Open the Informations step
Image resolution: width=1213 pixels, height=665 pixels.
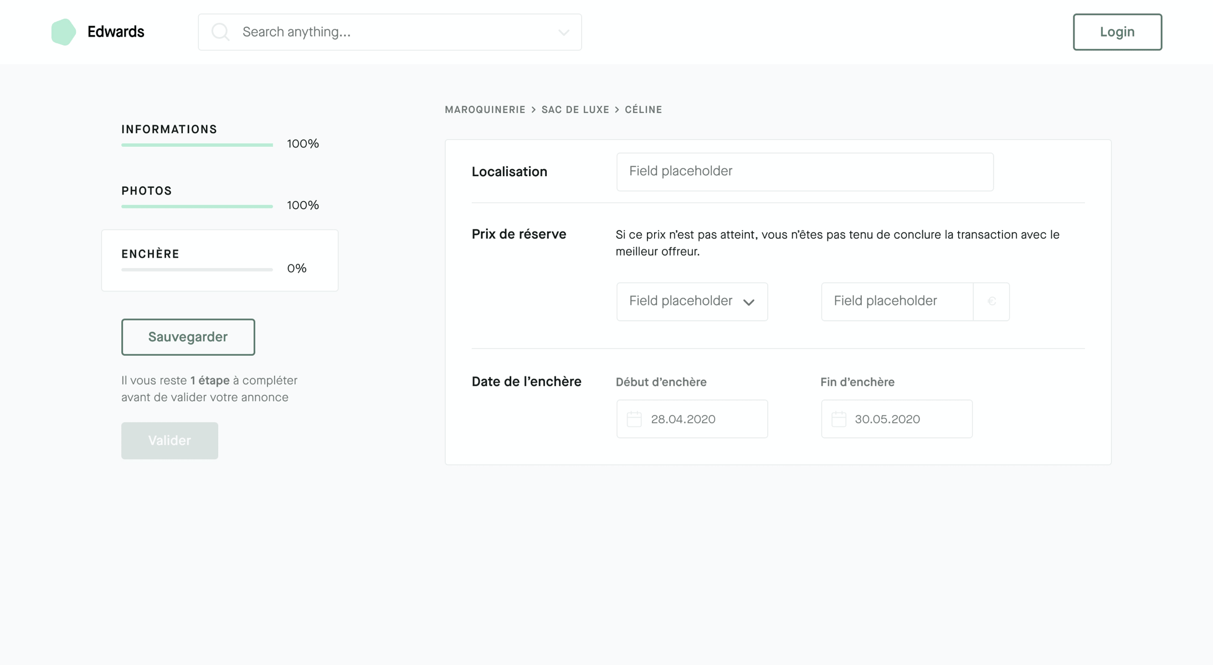pos(169,130)
